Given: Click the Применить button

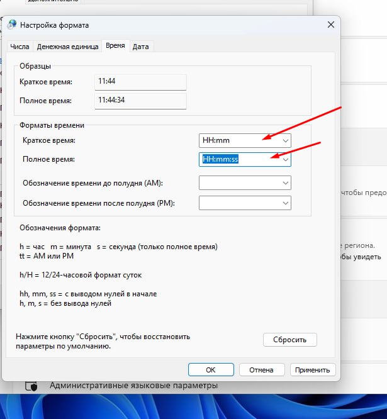Looking at the screenshot, I should (313, 370).
